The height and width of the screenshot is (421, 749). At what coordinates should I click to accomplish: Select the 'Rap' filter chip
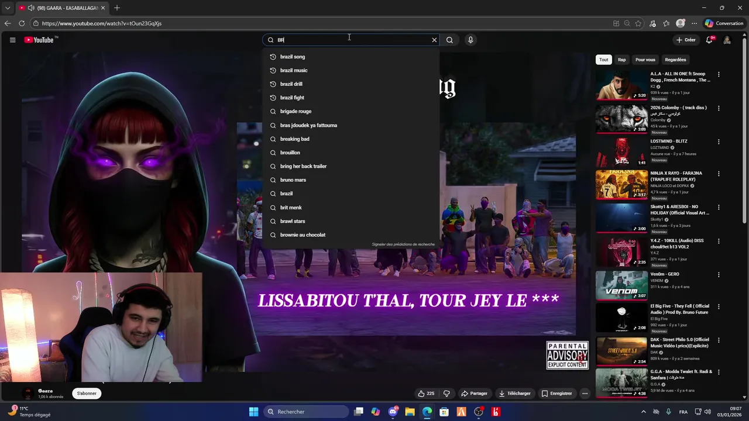tap(621, 60)
